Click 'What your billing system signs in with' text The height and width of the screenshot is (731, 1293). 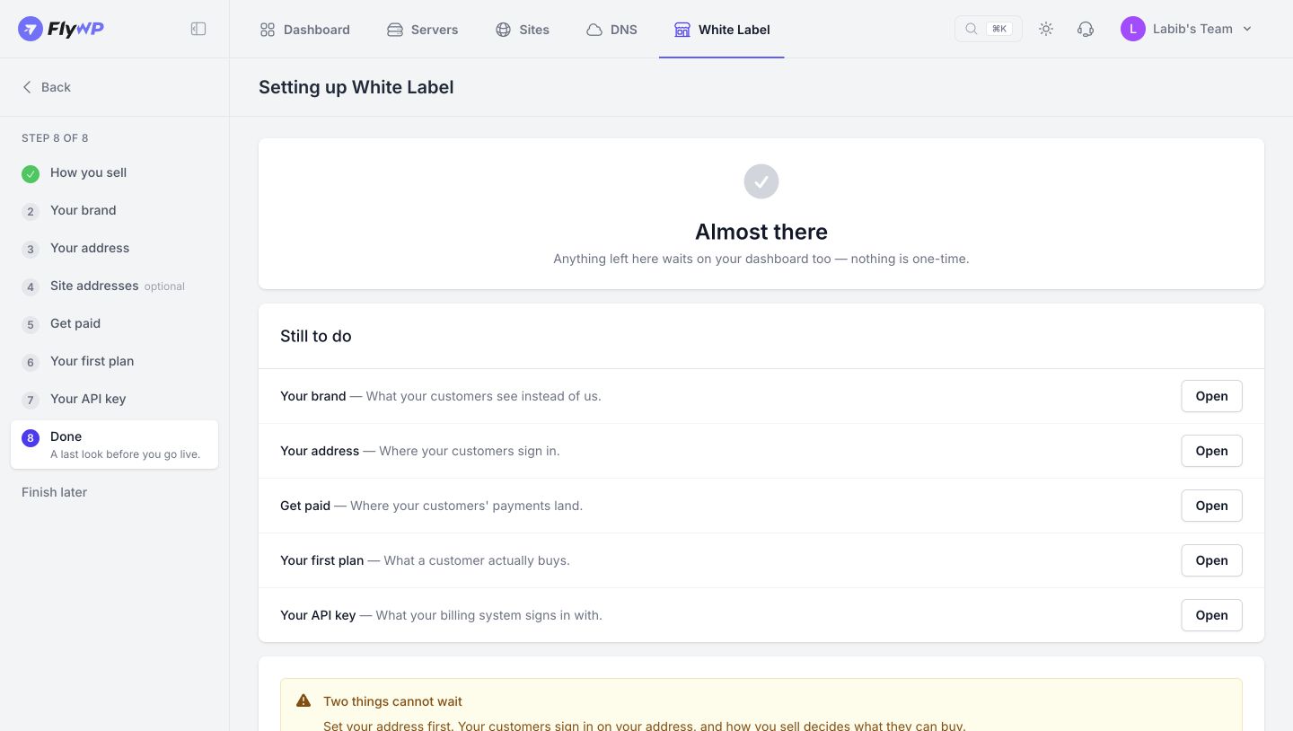(489, 615)
